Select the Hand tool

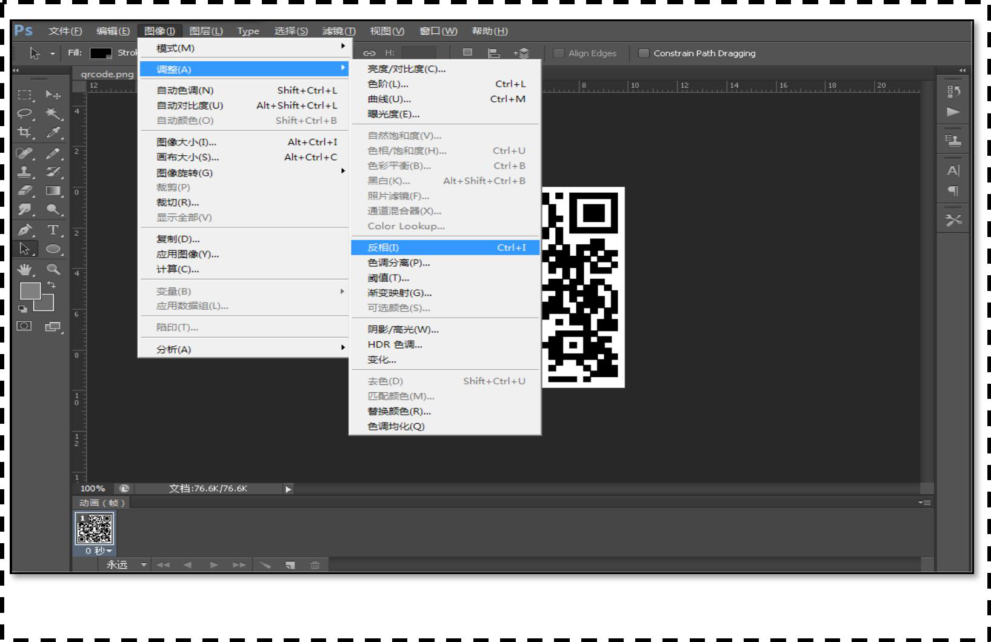[24, 269]
